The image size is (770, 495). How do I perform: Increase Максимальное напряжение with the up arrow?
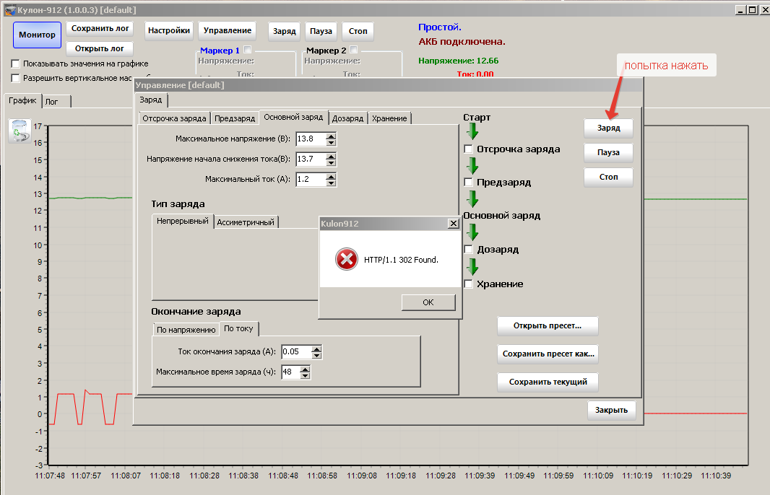pyautogui.click(x=331, y=136)
